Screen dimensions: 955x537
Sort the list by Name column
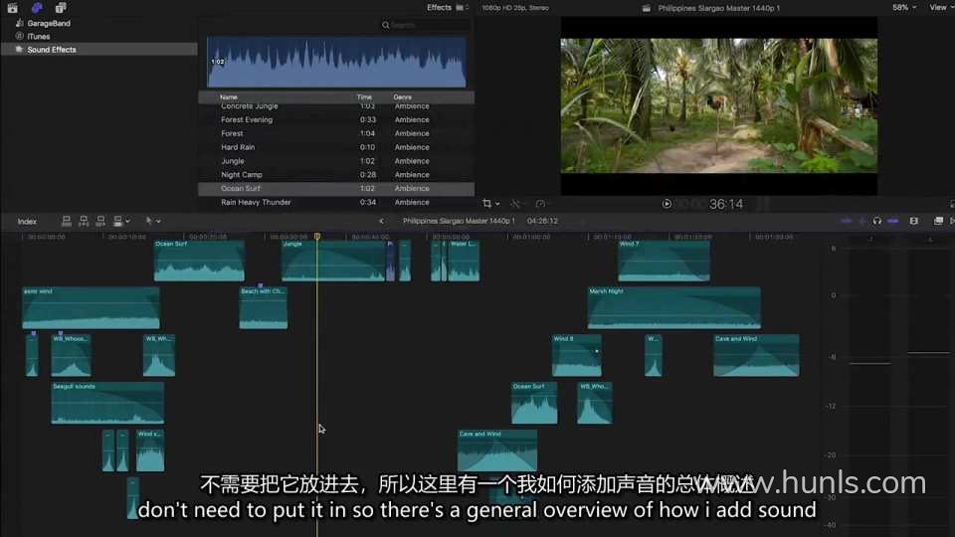[229, 96]
